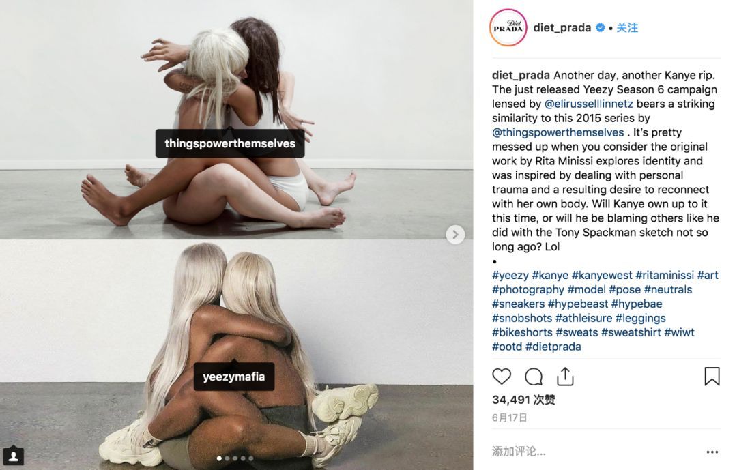This screenshot has width=737, height=470.
Task: Like the post with heart icon
Action: (502, 377)
